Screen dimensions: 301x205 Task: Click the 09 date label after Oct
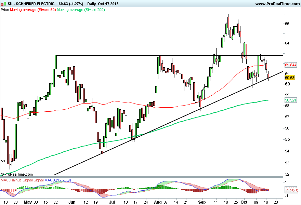(x=256, y=202)
